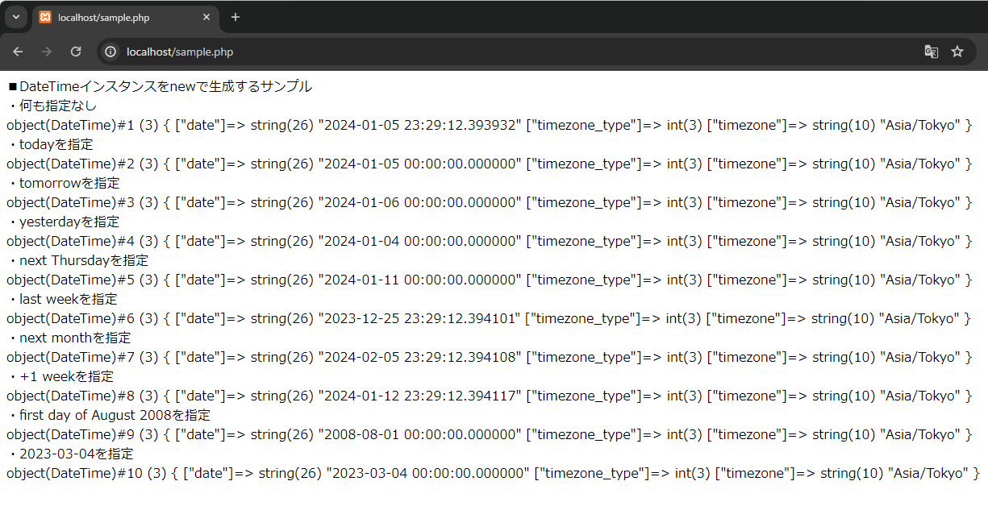Click the DateTimeインスタンス heading text
The width and height of the screenshot is (988, 506).
[x=160, y=86]
